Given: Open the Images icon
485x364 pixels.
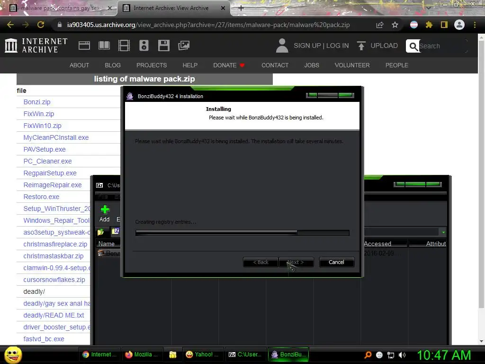Looking at the screenshot, I should click(184, 45).
